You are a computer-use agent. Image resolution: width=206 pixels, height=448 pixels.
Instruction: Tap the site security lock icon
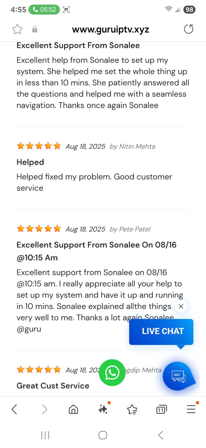(x=35, y=29)
